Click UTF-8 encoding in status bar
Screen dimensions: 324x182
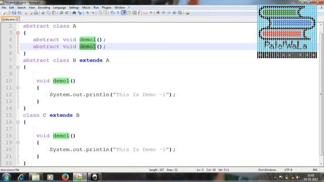288,170
